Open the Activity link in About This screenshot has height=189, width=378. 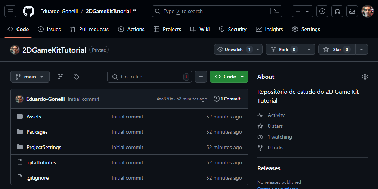276,115
